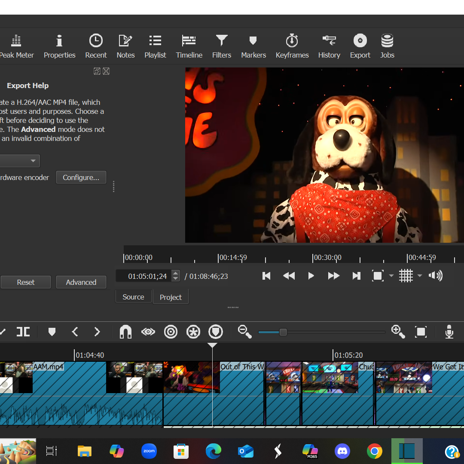Toggle timeline snapping magnet
464x464 pixels.
pyautogui.click(x=125, y=332)
